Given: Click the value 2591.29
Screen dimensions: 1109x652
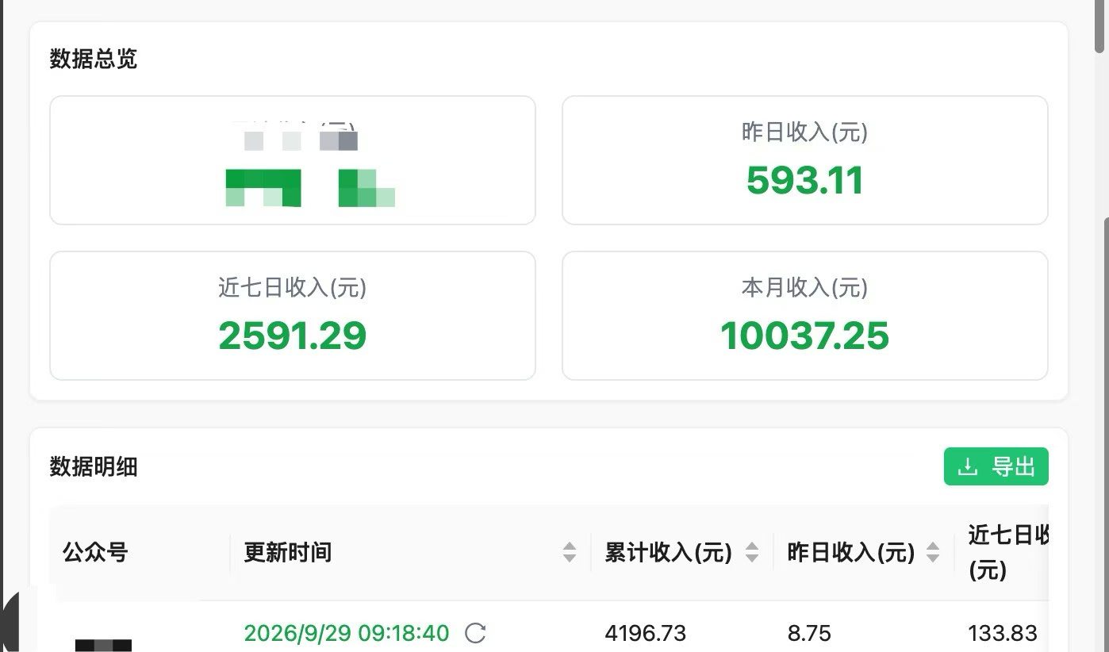Looking at the screenshot, I should point(293,336).
